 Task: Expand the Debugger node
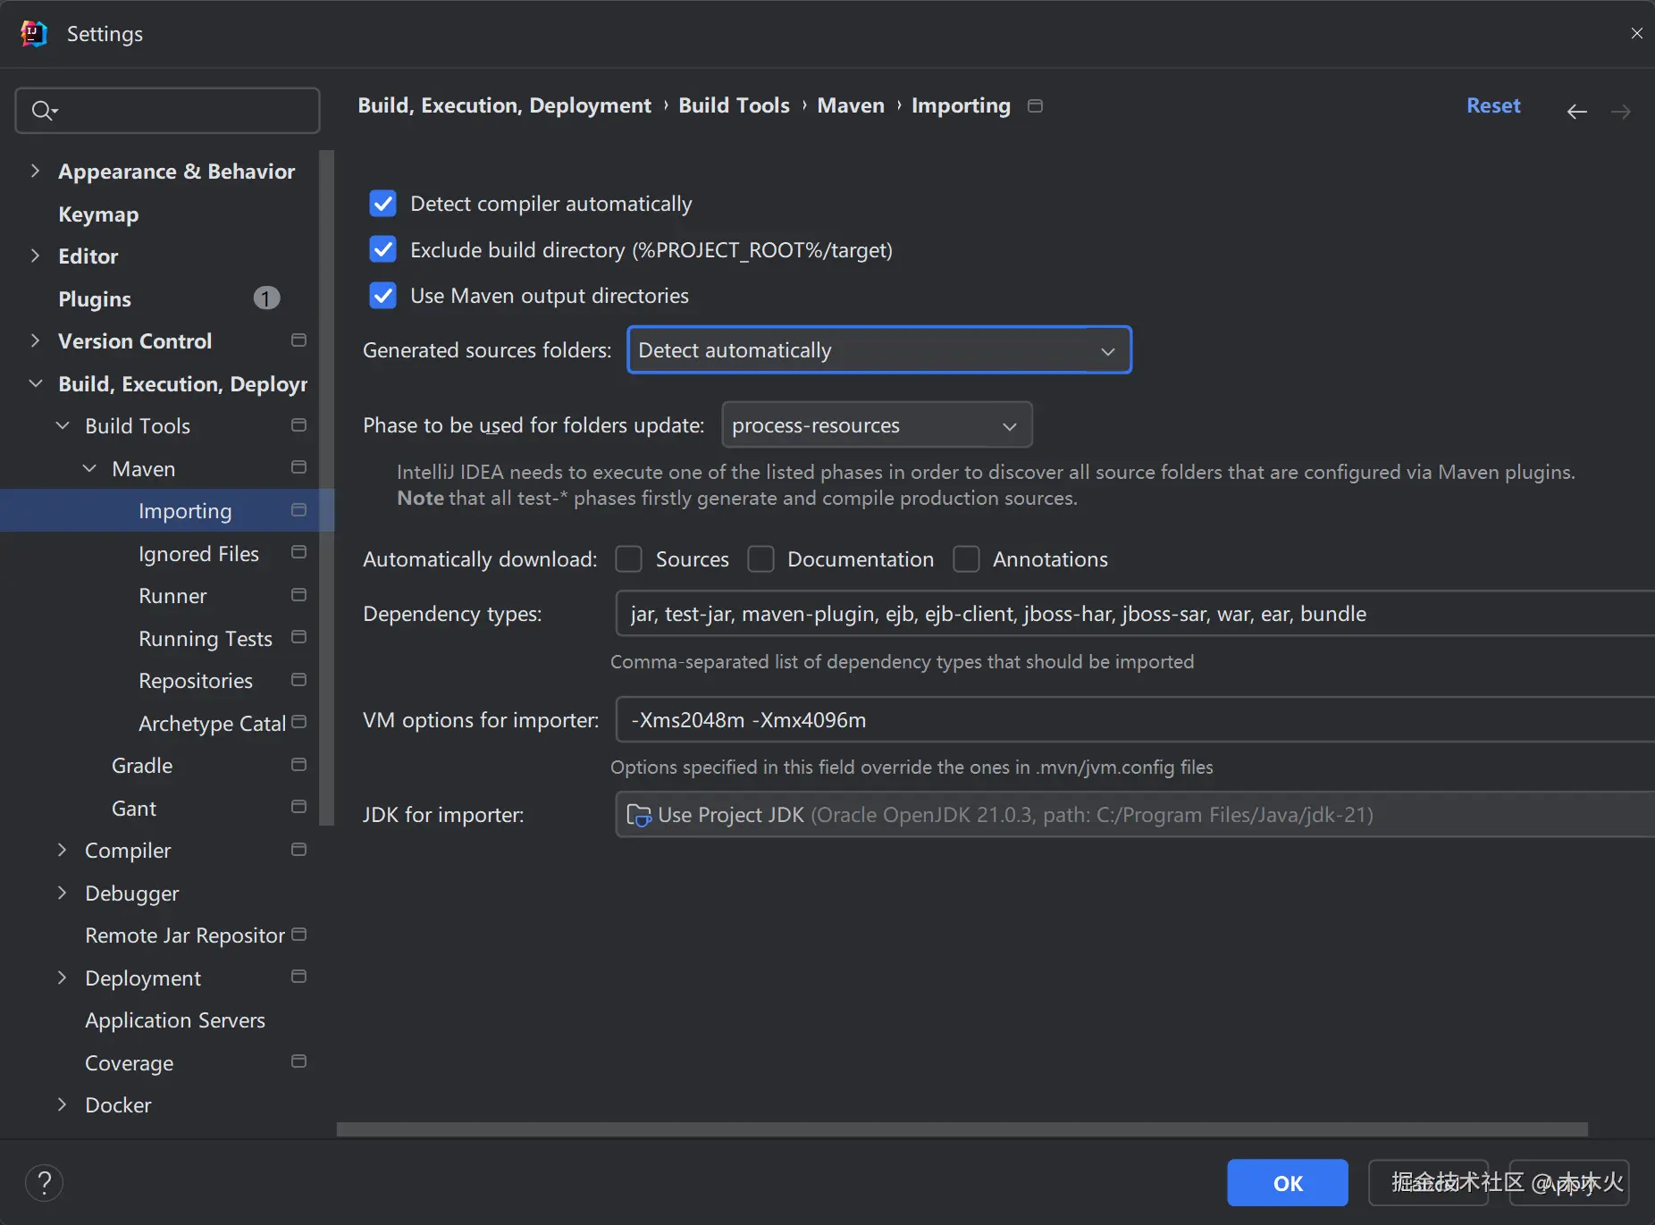click(x=62, y=893)
